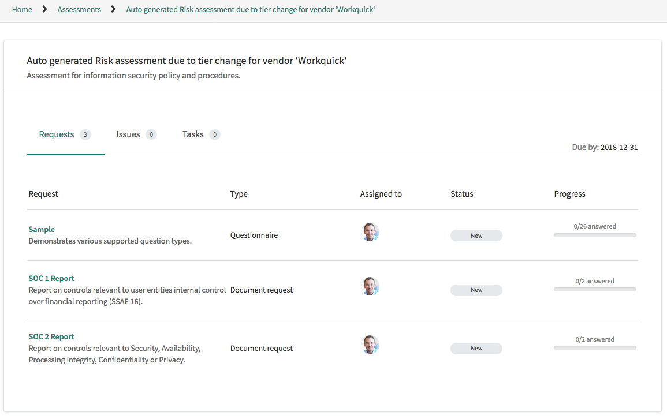Screen dimensions: 667x419
Task: Click the Progress column header
Action: coord(569,194)
